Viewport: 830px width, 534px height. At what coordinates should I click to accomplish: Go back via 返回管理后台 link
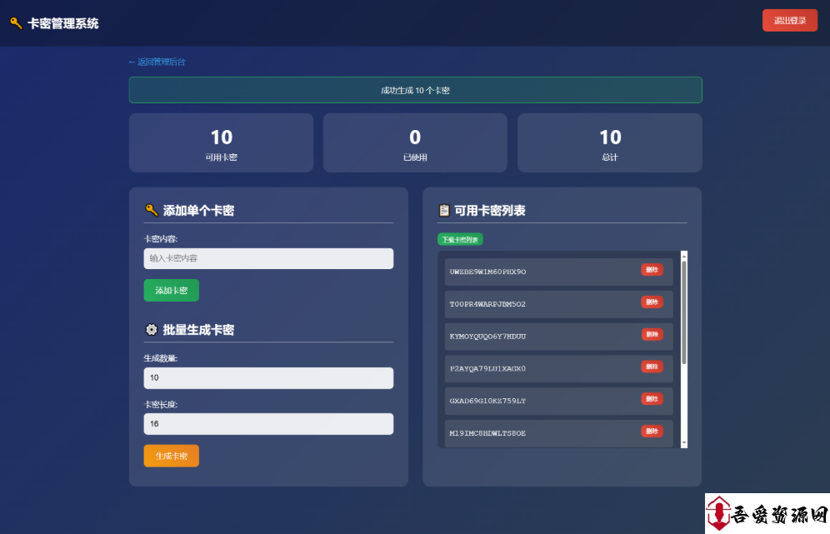(157, 62)
